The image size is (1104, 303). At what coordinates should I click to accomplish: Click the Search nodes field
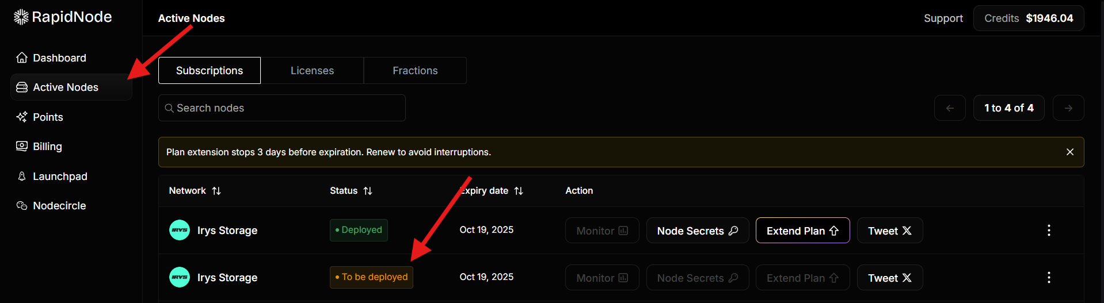(x=282, y=108)
